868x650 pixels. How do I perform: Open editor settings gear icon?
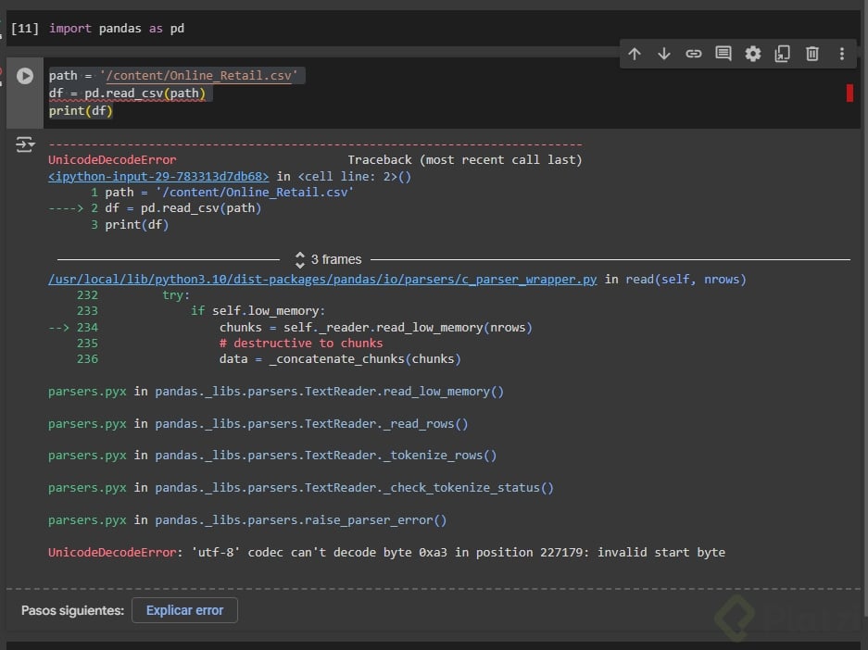click(x=753, y=54)
